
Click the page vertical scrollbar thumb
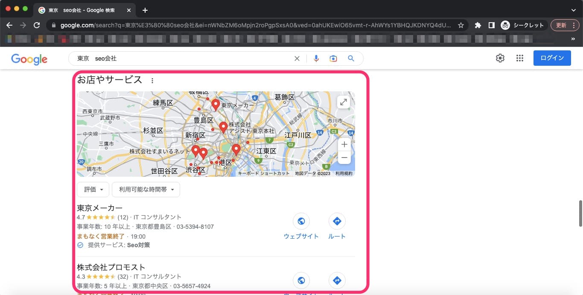pyautogui.click(x=580, y=213)
